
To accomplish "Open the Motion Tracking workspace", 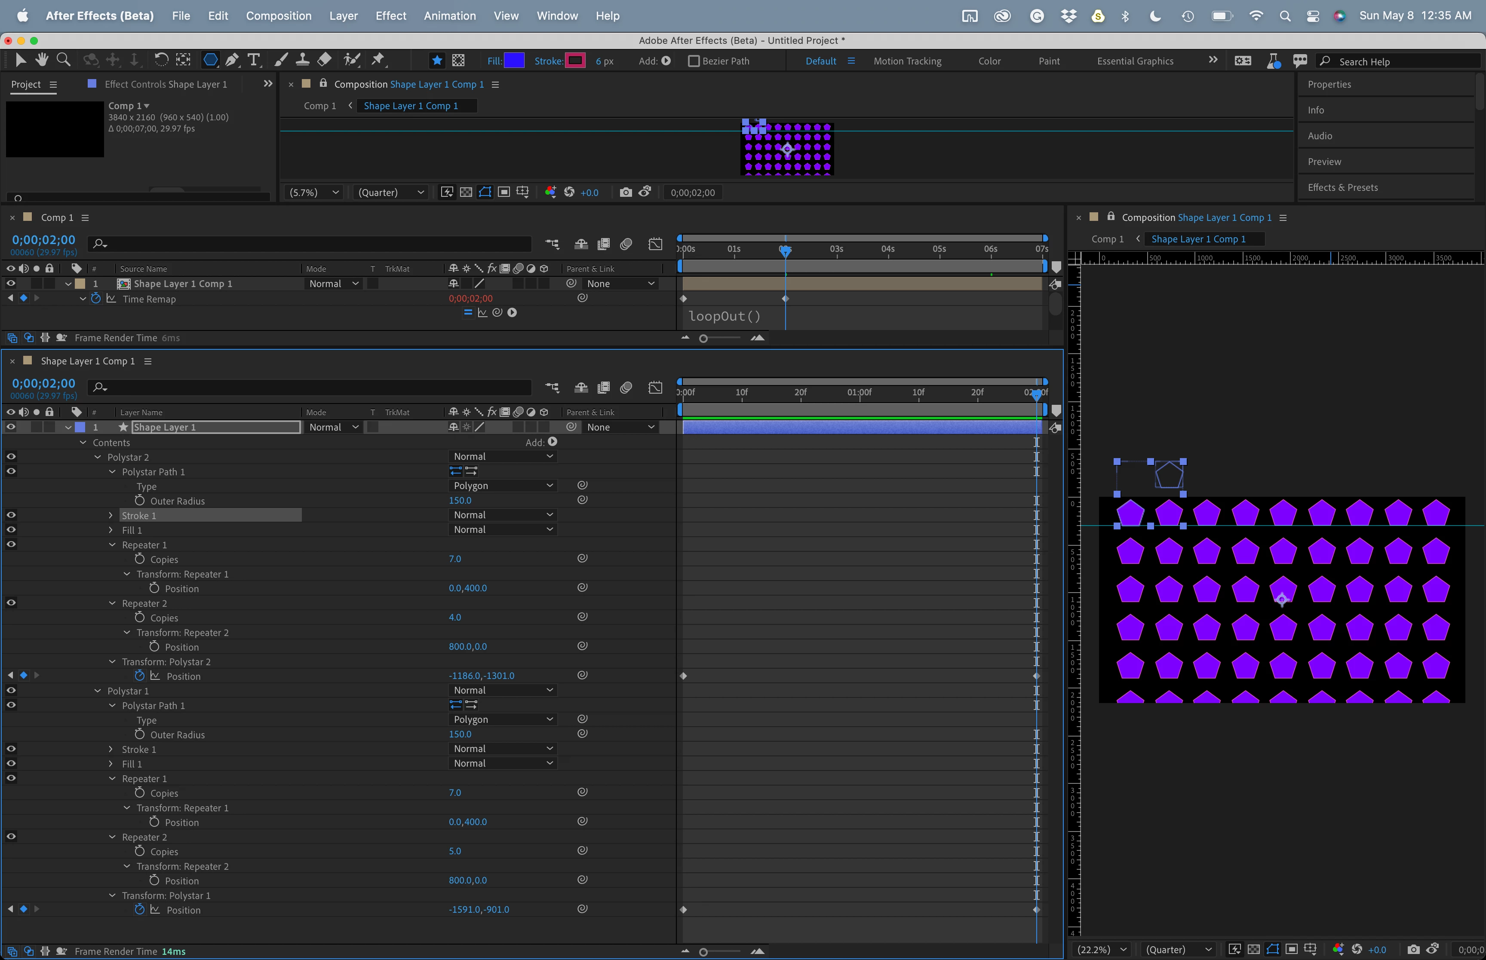I will [x=907, y=61].
